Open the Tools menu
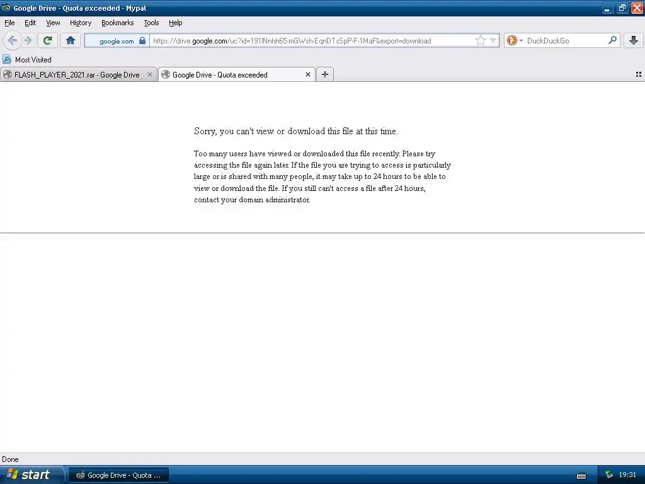Image resolution: width=645 pixels, height=484 pixels. [151, 23]
